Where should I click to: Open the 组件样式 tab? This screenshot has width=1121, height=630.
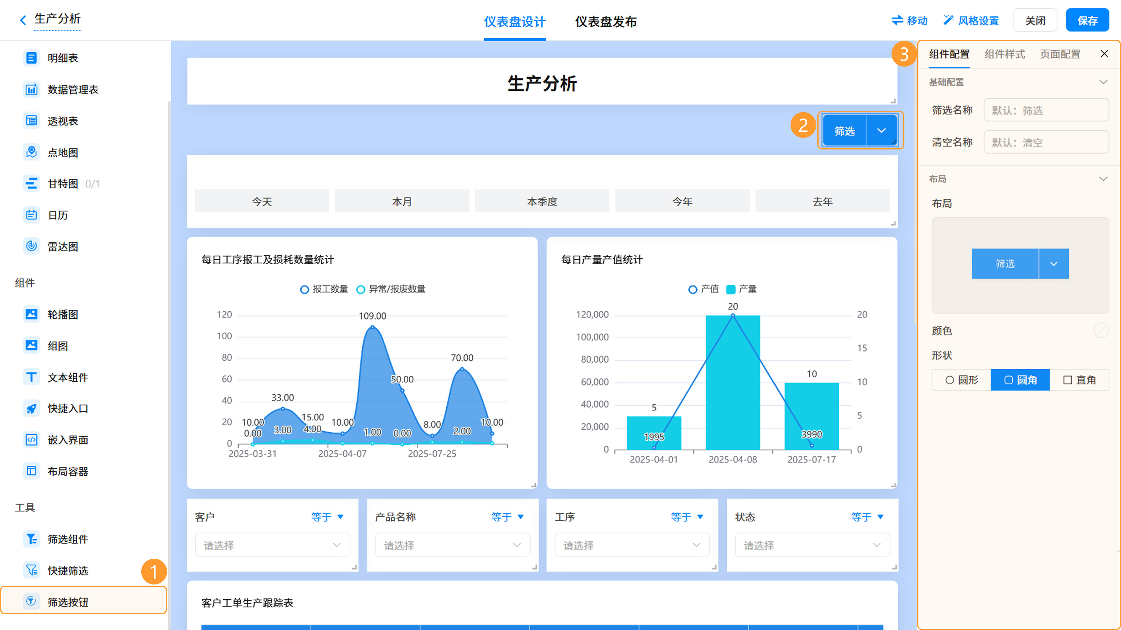pyautogui.click(x=1004, y=54)
